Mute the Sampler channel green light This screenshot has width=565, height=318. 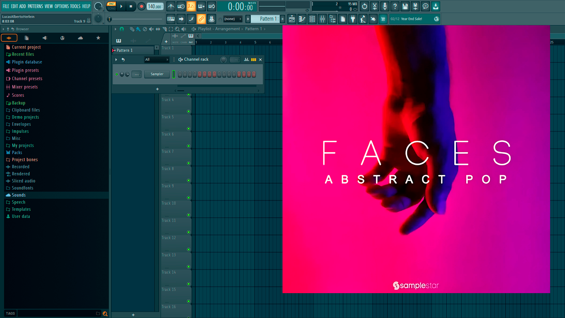click(117, 75)
